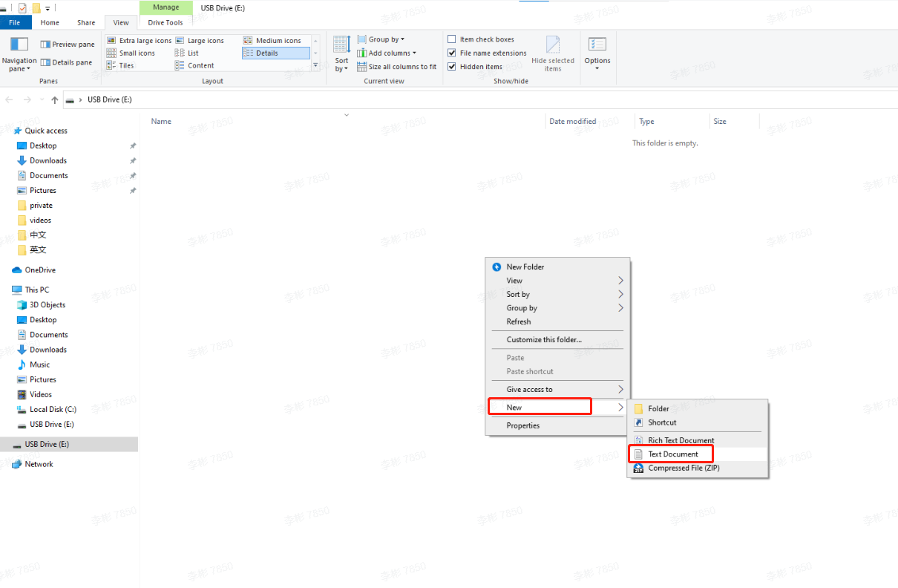Click the up navigation arrow
Viewport: 898px width, 588px height.
[x=54, y=99]
